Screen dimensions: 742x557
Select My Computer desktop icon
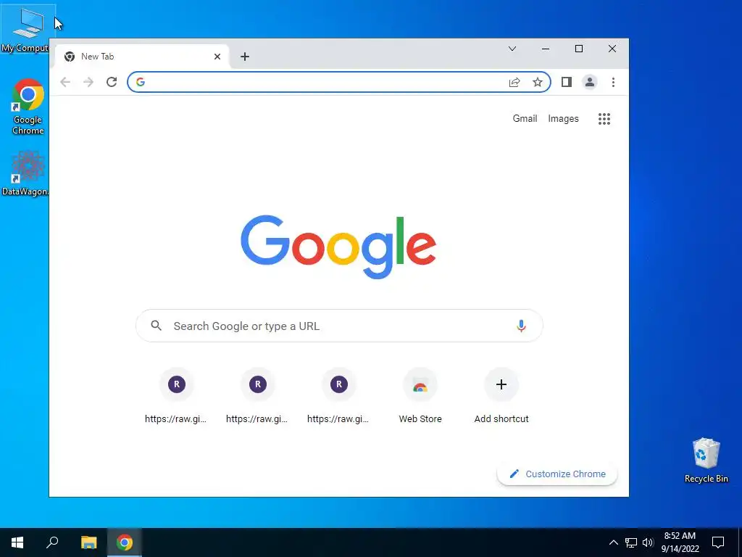27,29
